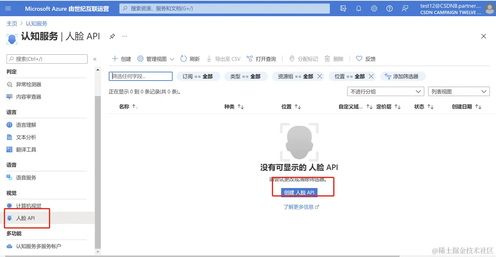
Task: Select 人脸 API in sidebar
Action: point(25,218)
